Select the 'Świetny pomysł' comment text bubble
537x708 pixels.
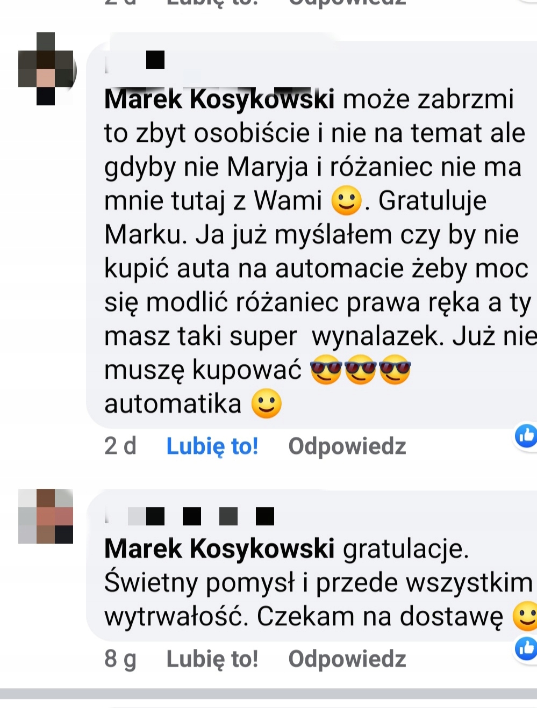(x=312, y=566)
